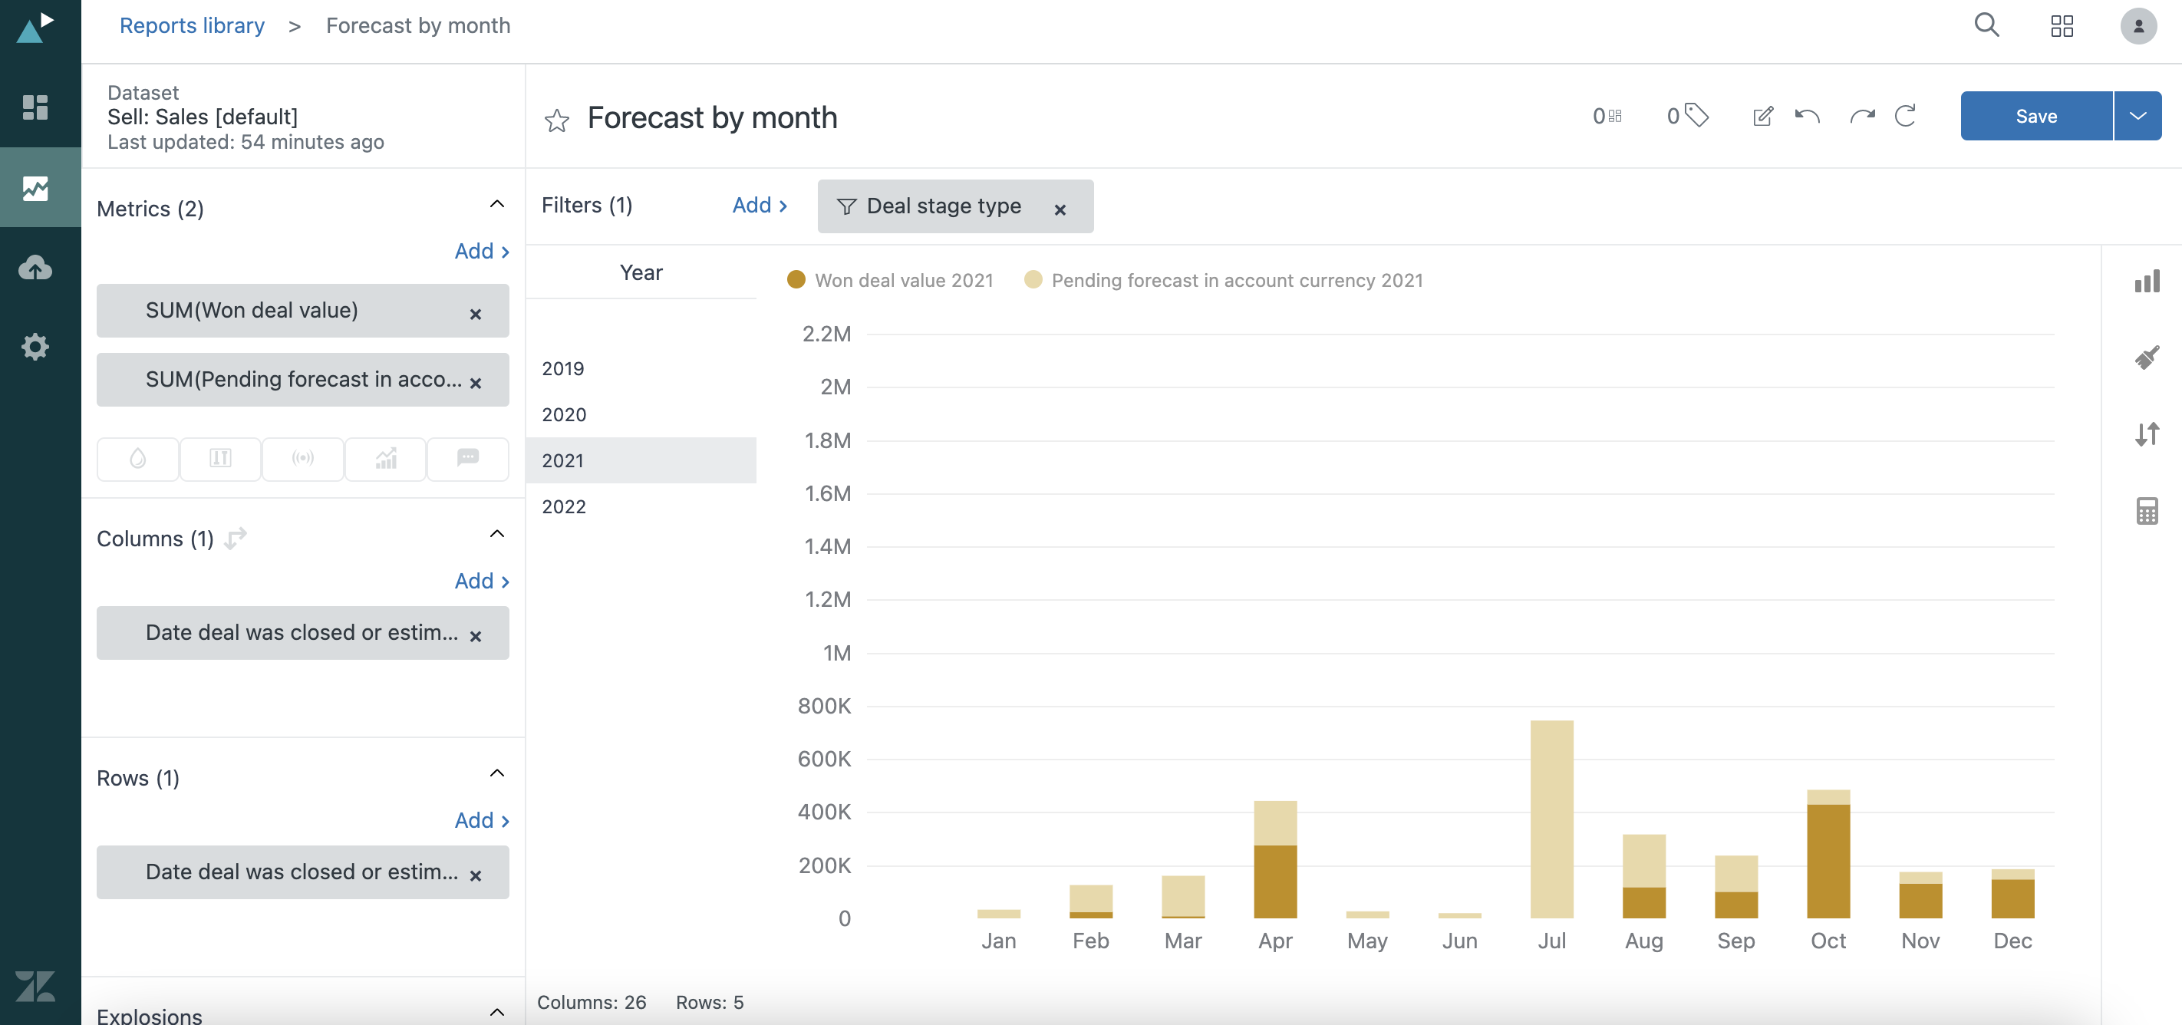Screen dimensions: 2182x1025
Task: Open the sort arrows icon
Action: pos(2147,434)
